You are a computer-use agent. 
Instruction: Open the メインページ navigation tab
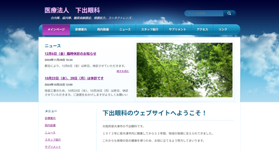(56, 29)
